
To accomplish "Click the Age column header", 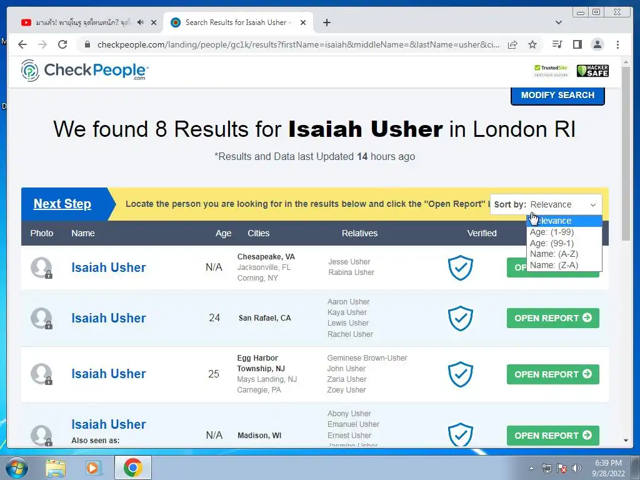I will pos(223,233).
